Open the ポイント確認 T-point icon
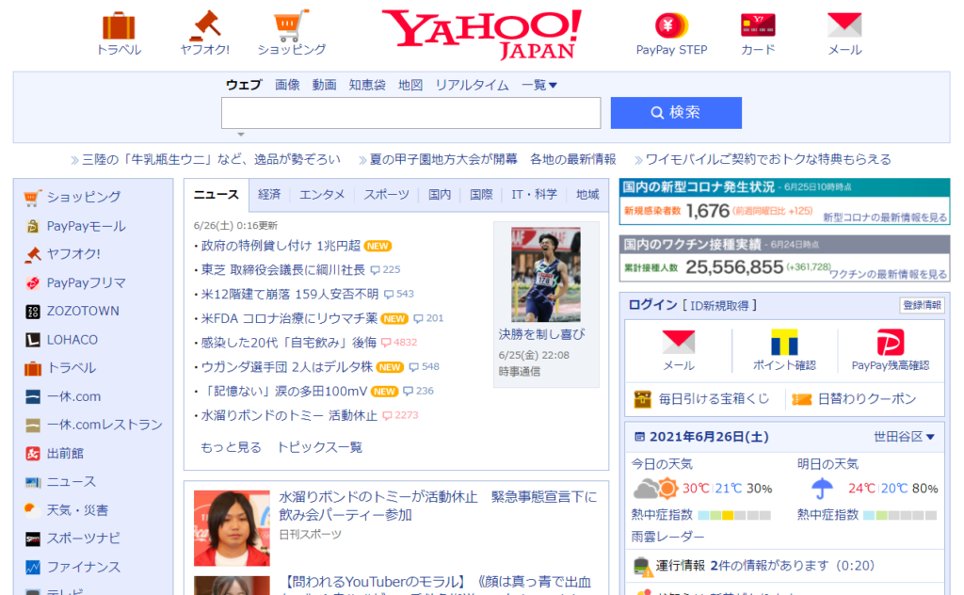The image size is (964, 595). pos(784,342)
